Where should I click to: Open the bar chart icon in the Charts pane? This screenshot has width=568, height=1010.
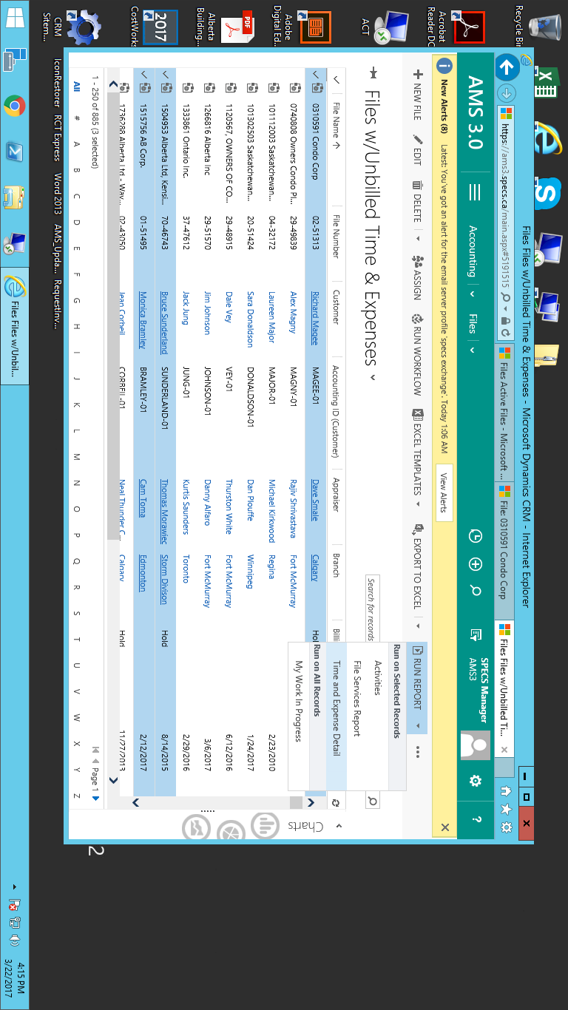[264, 825]
